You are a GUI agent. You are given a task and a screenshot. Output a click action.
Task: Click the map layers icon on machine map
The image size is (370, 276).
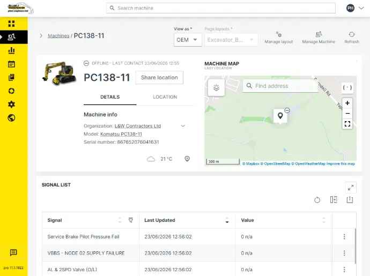217,87
